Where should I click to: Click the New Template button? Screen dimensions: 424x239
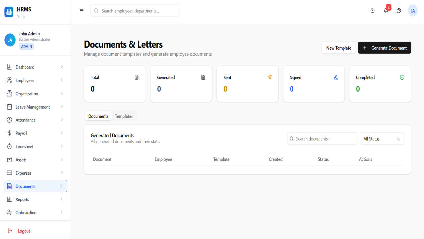point(339,48)
